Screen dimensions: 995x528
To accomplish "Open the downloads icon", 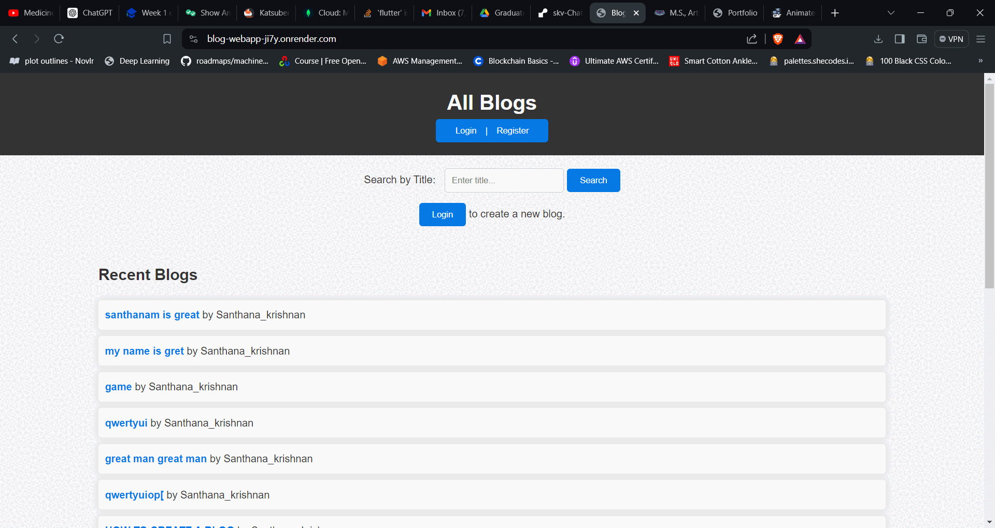I will pos(878,39).
